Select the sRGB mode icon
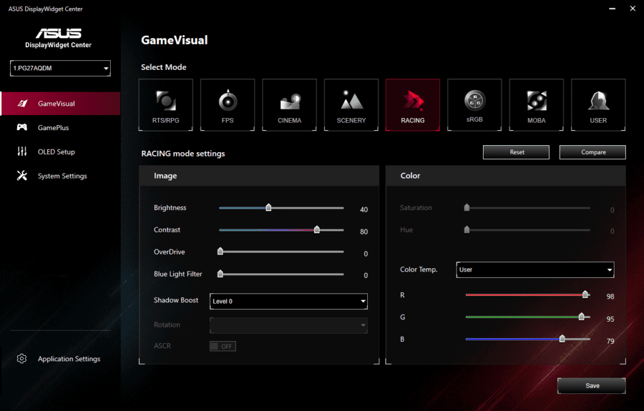644x411 pixels. [474, 104]
